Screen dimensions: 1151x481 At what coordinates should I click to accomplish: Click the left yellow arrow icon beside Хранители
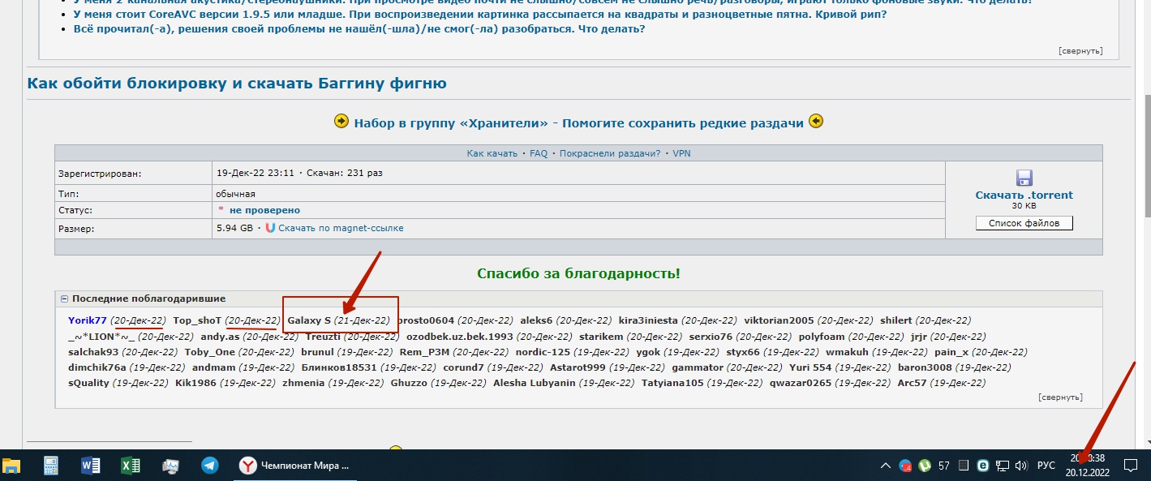pyautogui.click(x=341, y=122)
